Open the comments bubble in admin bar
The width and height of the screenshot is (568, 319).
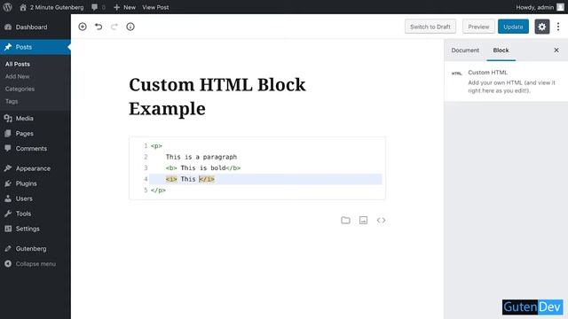point(99,7)
